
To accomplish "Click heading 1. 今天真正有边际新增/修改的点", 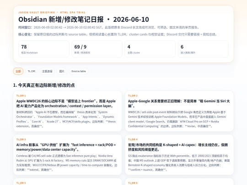I will coord(44,85).
